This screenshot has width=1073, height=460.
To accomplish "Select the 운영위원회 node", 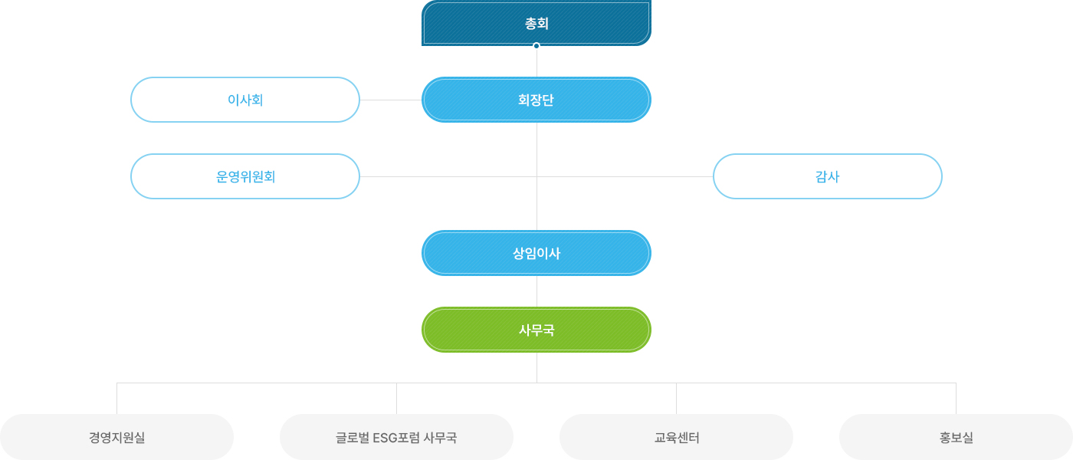I will click(245, 176).
